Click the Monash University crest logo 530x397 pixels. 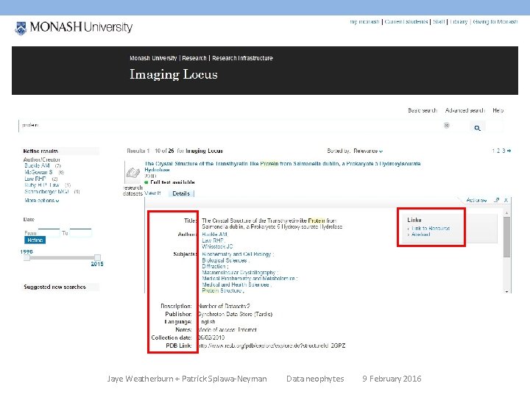coord(21,29)
